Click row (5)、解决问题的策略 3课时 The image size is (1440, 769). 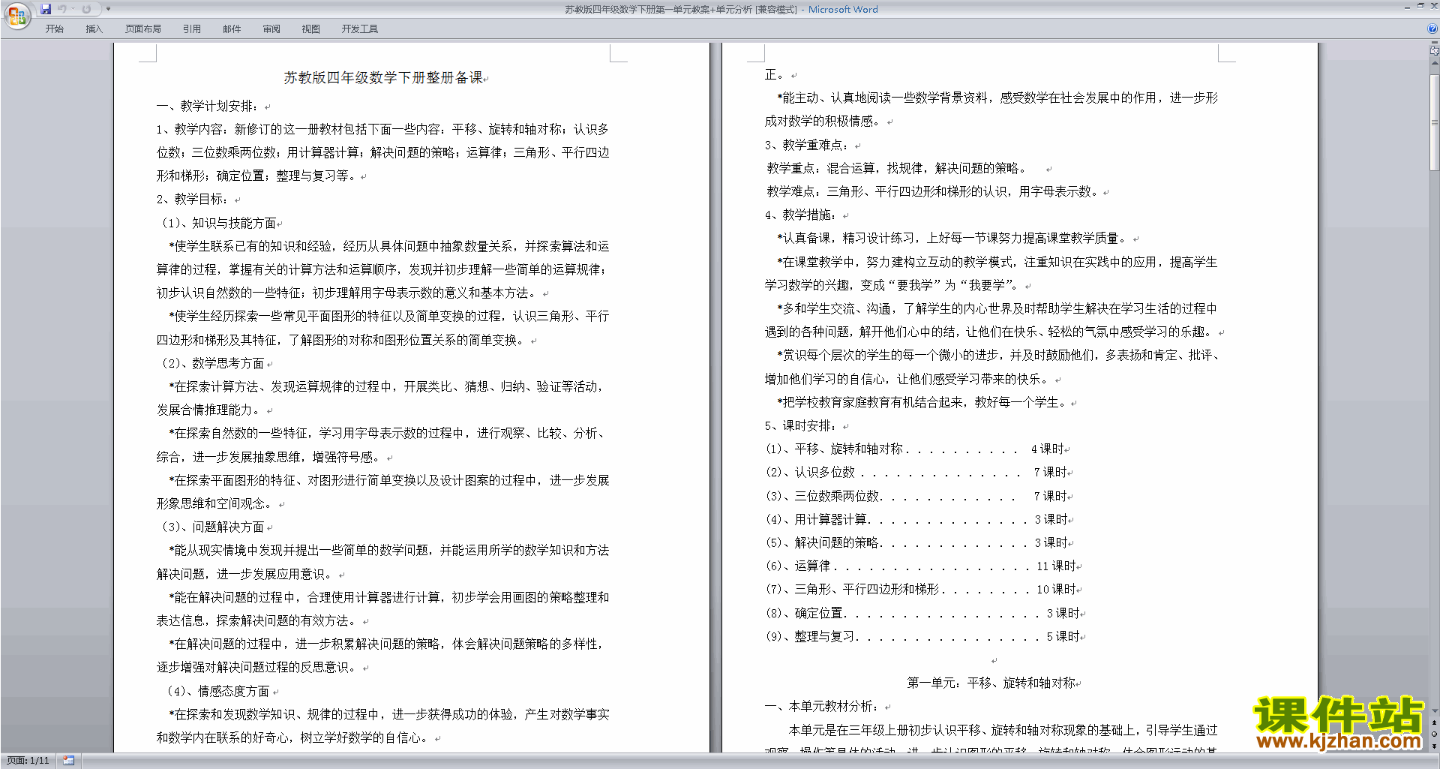[x=917, y=542]
